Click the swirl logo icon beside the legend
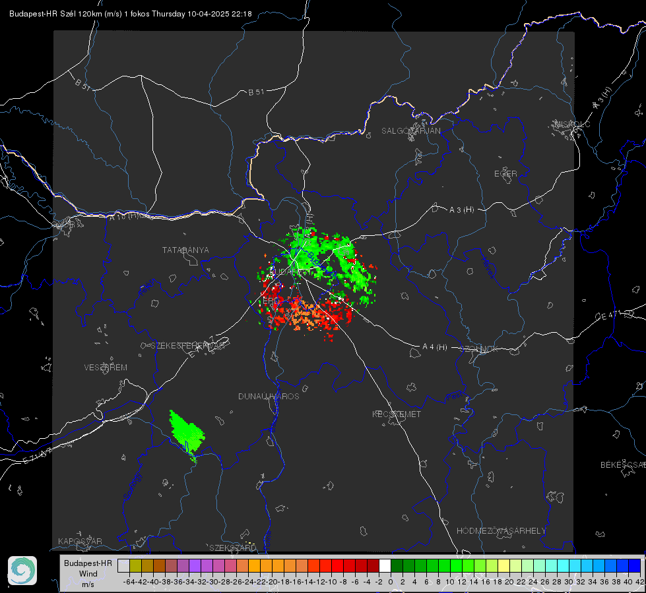This screenshot has width=646, height=593. click(x=22, y=571)
